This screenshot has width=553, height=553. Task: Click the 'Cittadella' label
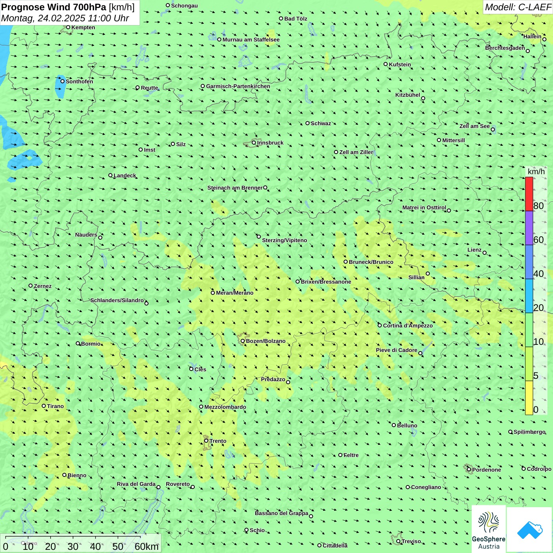click(335, 546)
